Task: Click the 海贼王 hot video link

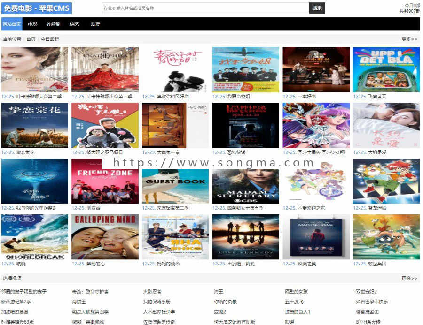Action: 79,302
